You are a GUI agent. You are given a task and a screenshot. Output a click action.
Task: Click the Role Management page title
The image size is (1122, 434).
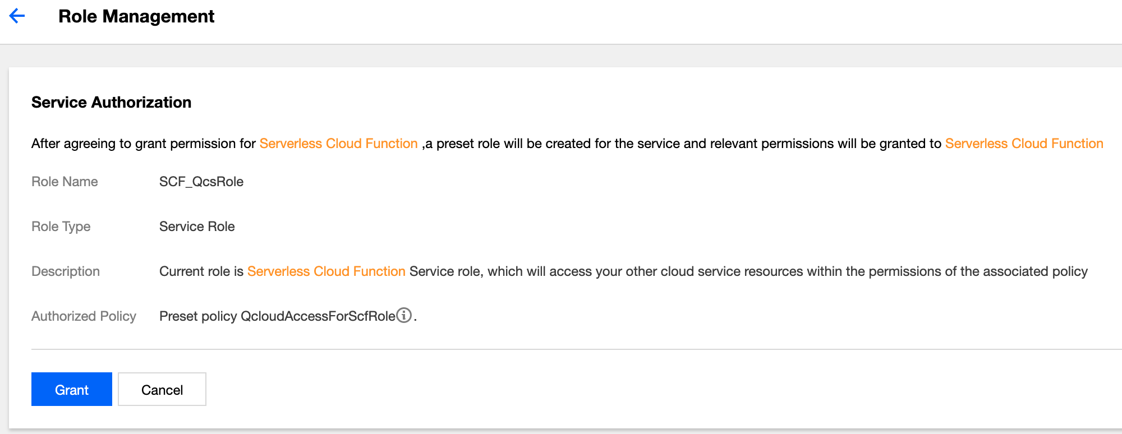point(136,16)
